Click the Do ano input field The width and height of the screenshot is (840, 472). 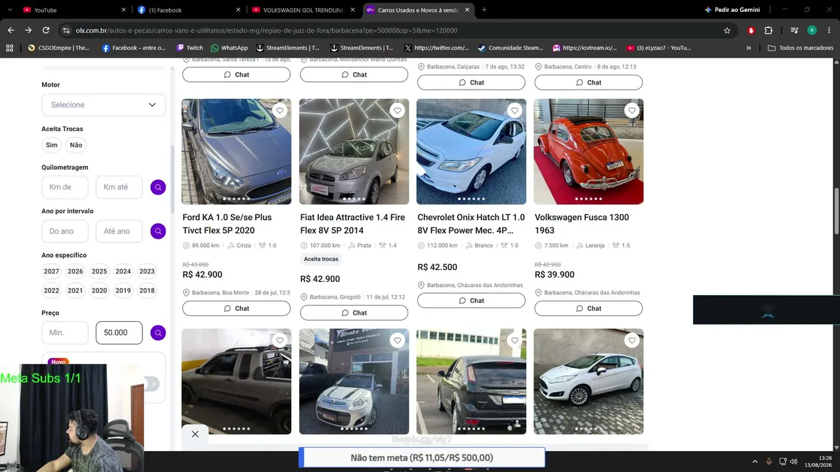click(65, 231)
